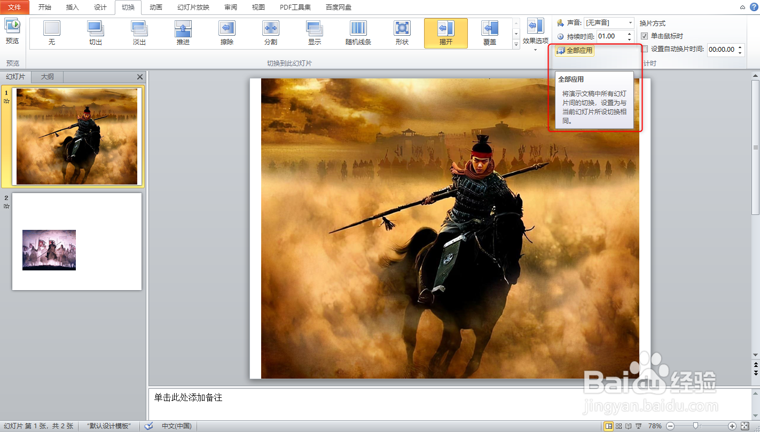Select slide 2 thumbnail
760x432 pixels.
[77, 242]
